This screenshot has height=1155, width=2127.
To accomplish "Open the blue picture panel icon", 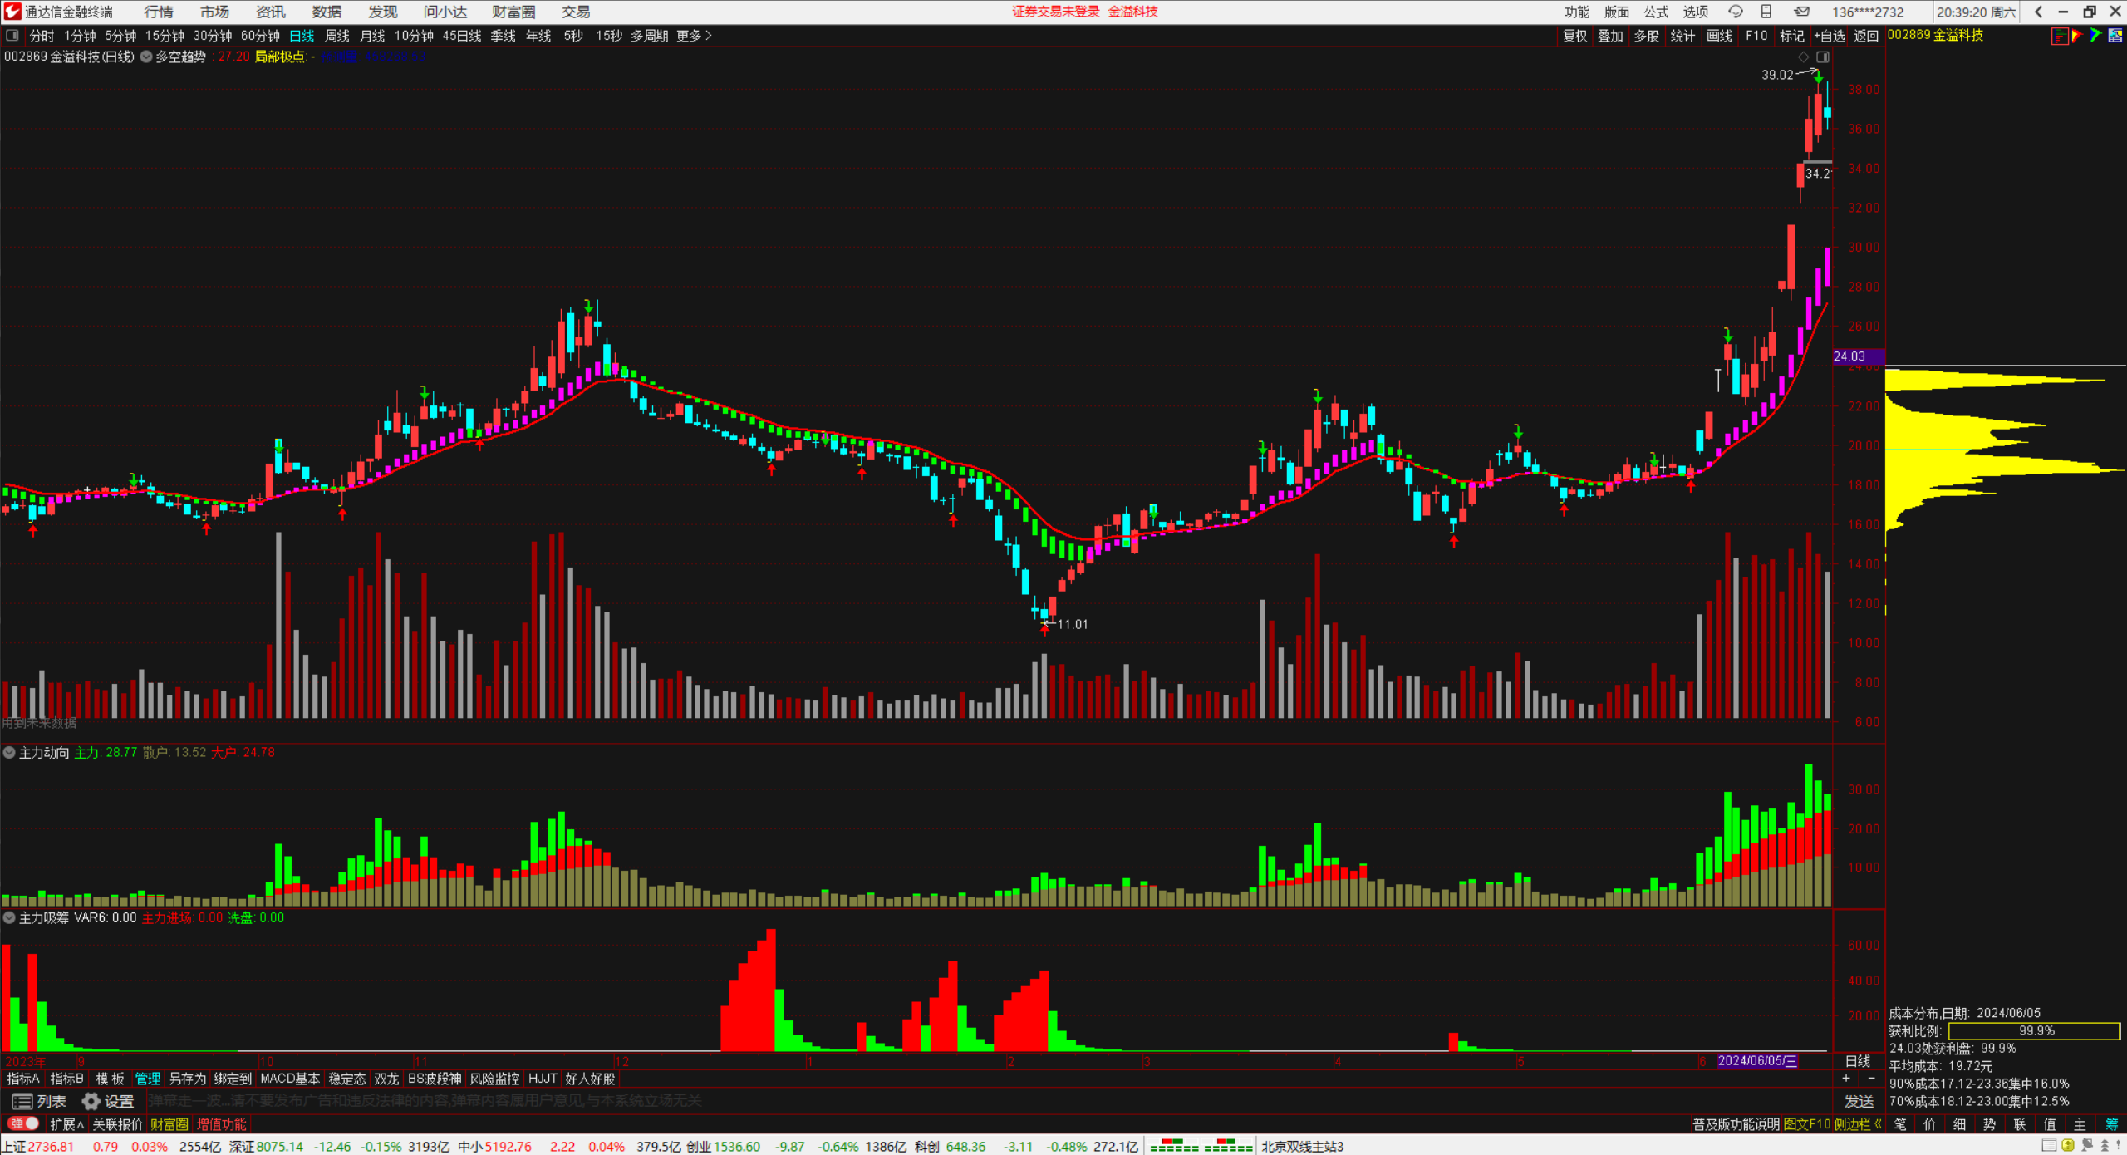I will click(x=2115, y=36).
